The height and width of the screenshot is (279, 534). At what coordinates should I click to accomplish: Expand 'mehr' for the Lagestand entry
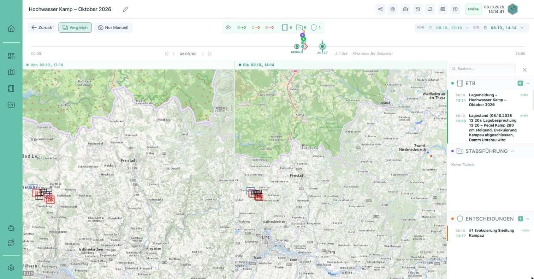pyautogui.click(x=524, y=115)
